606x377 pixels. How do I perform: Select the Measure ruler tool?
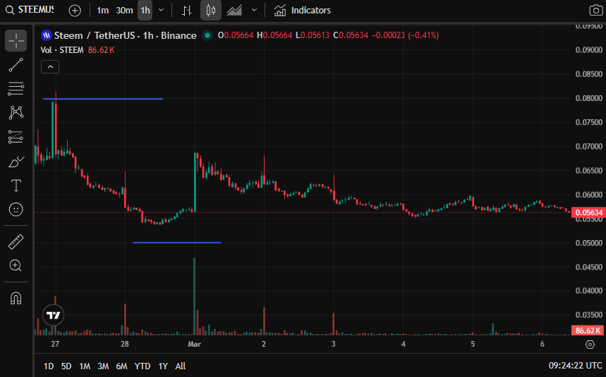pyautogui.click(x=16, y=242)
